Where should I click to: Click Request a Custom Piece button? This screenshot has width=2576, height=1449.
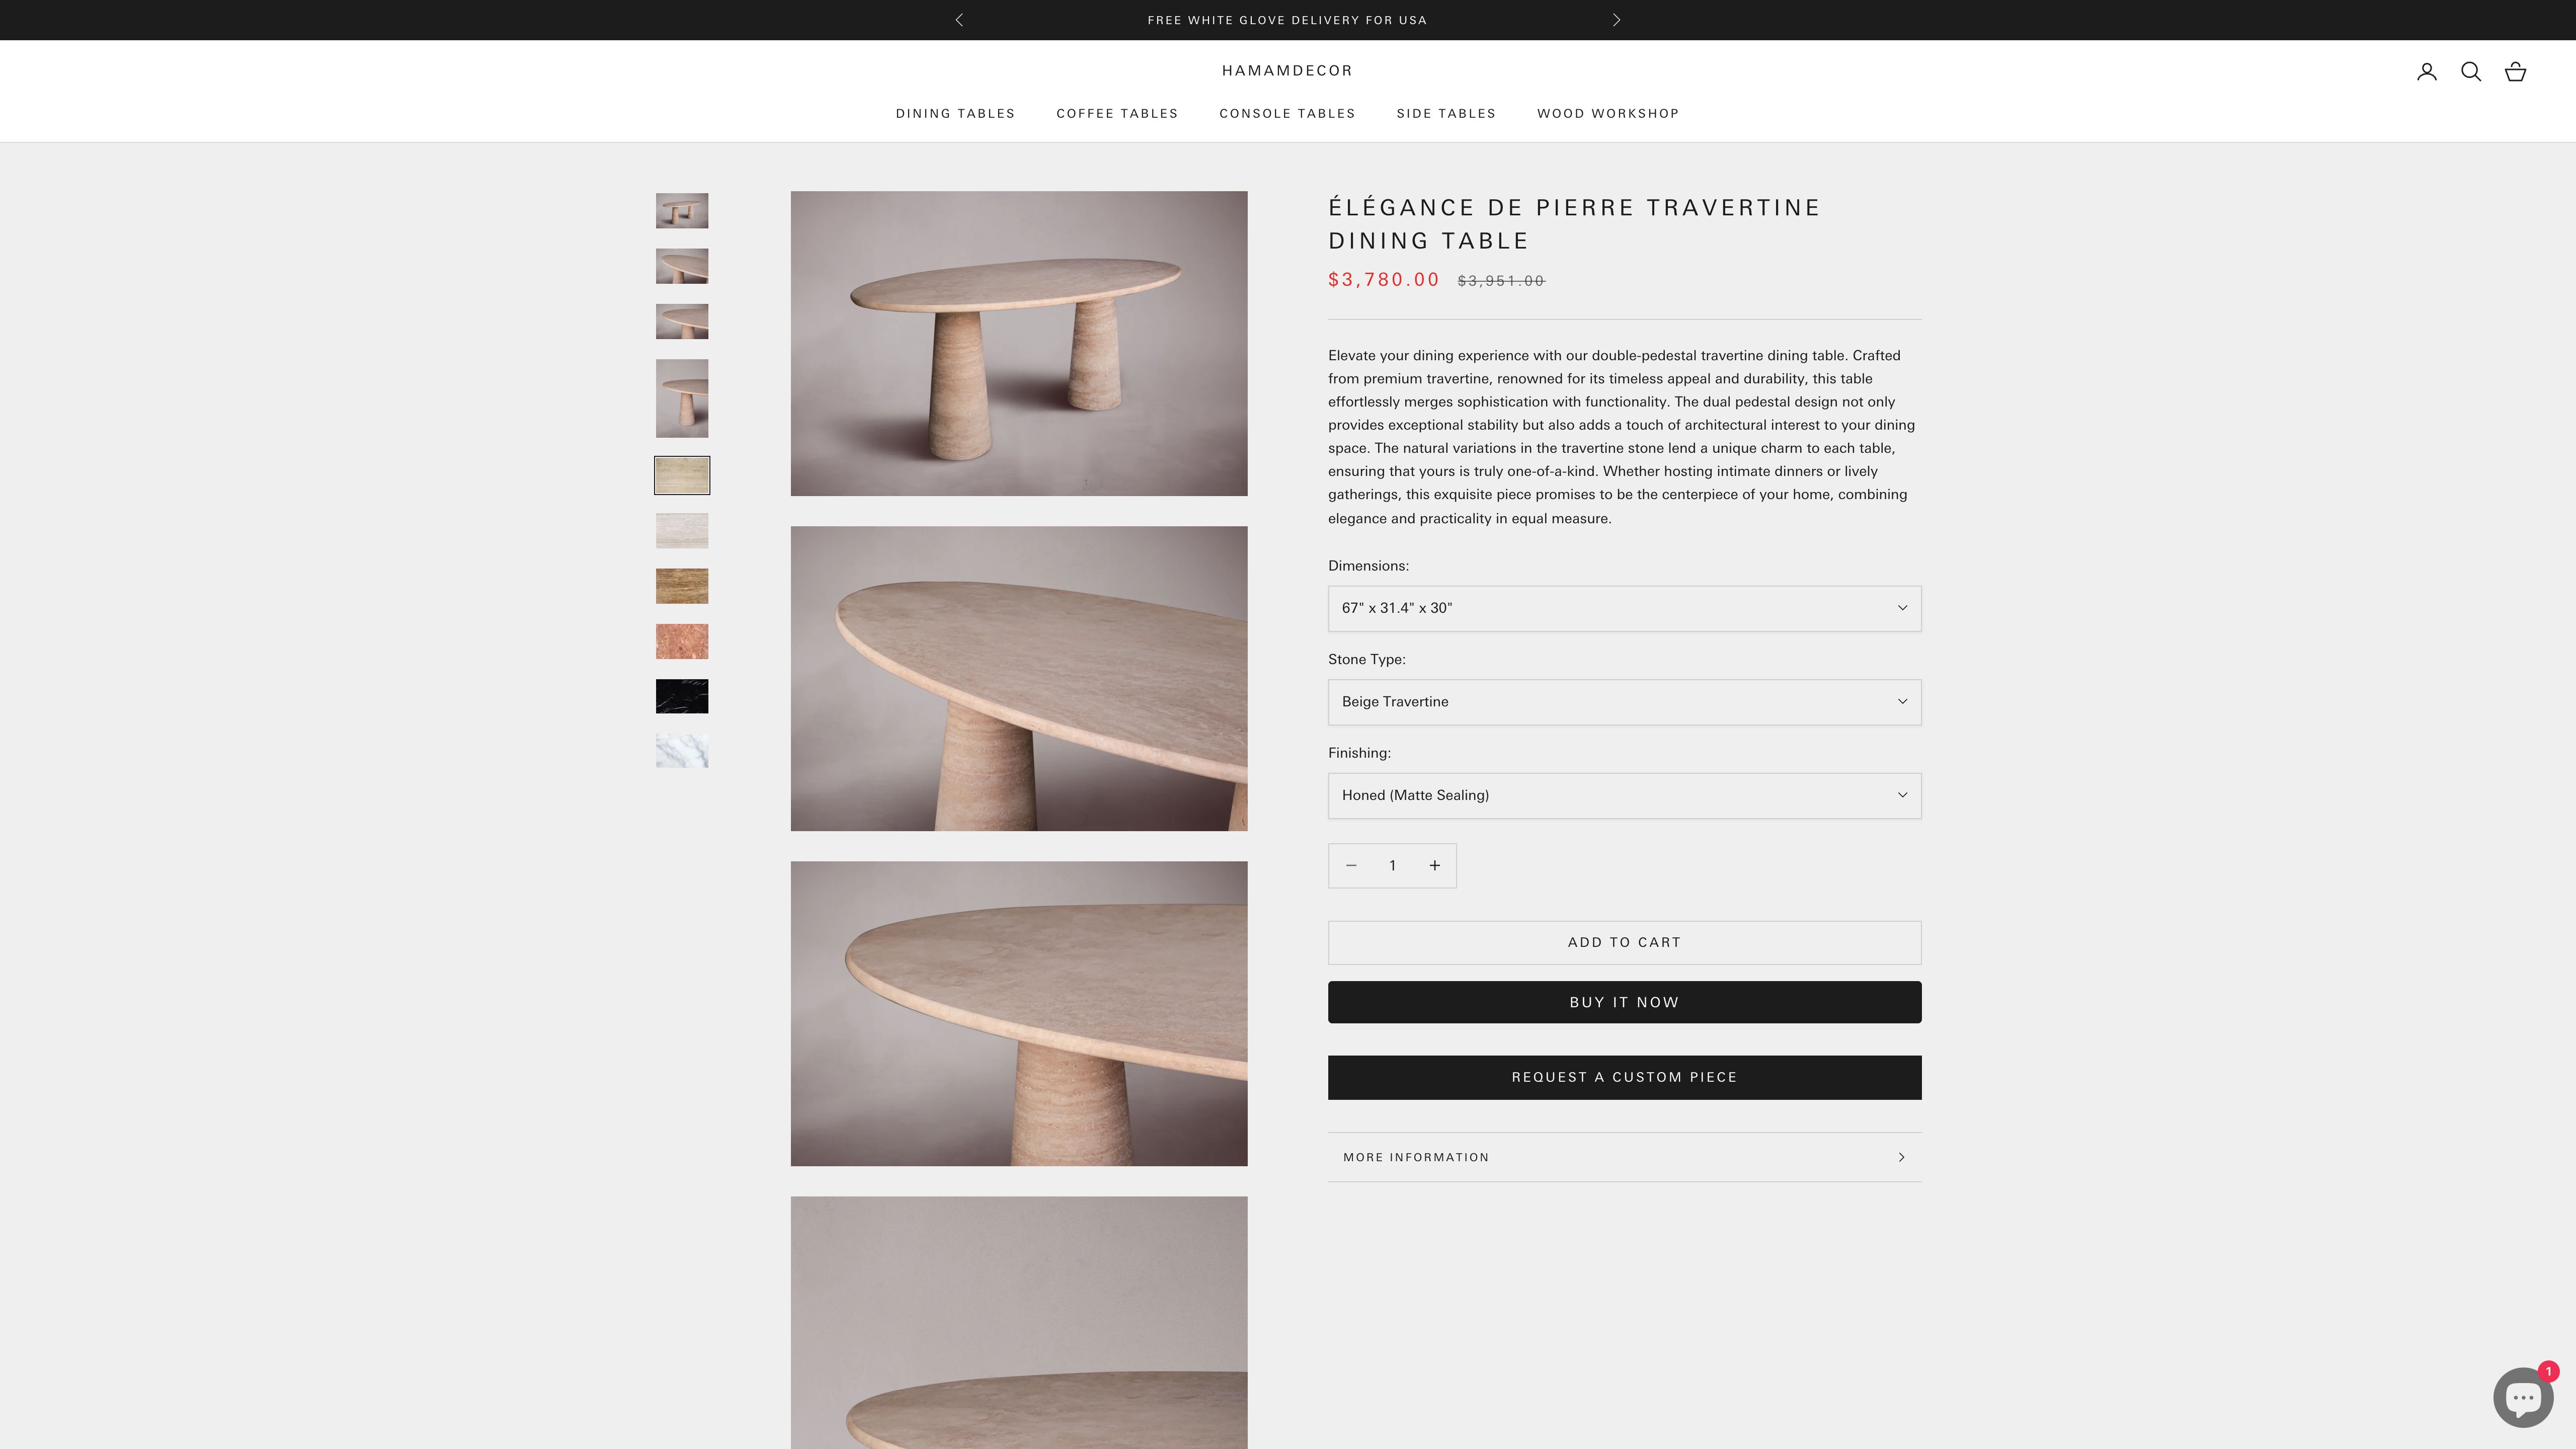point(1624,1077)
